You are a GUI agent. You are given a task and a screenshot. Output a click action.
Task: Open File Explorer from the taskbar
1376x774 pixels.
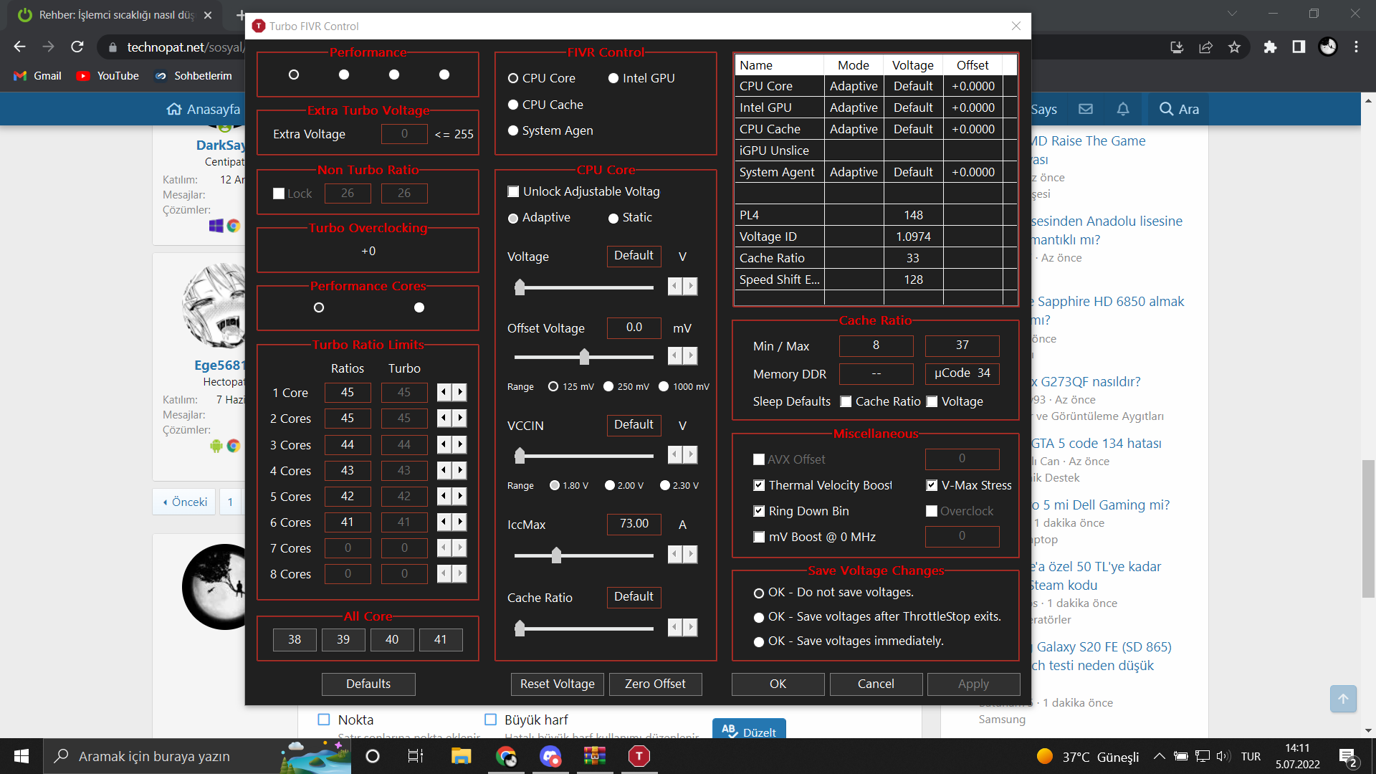461,756
